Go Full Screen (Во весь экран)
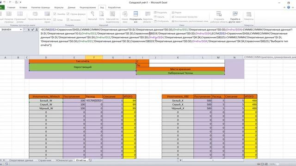 [x=47, y=17]
